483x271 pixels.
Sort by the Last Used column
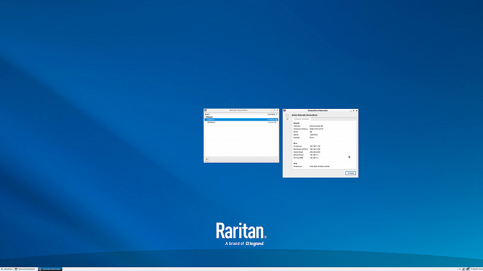(272, 114)
